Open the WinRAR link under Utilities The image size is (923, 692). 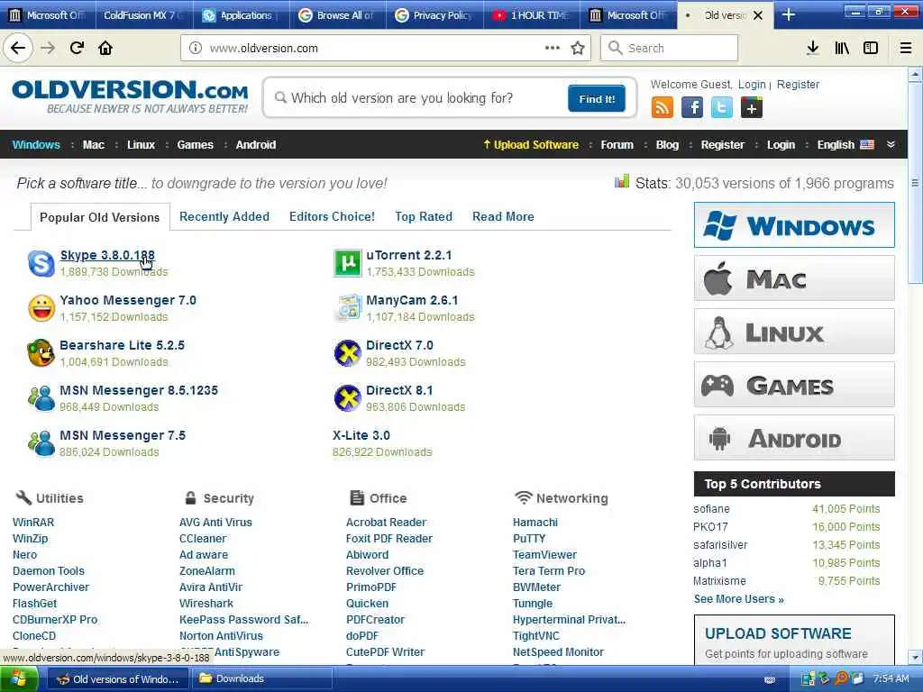[x=33, y=523]
